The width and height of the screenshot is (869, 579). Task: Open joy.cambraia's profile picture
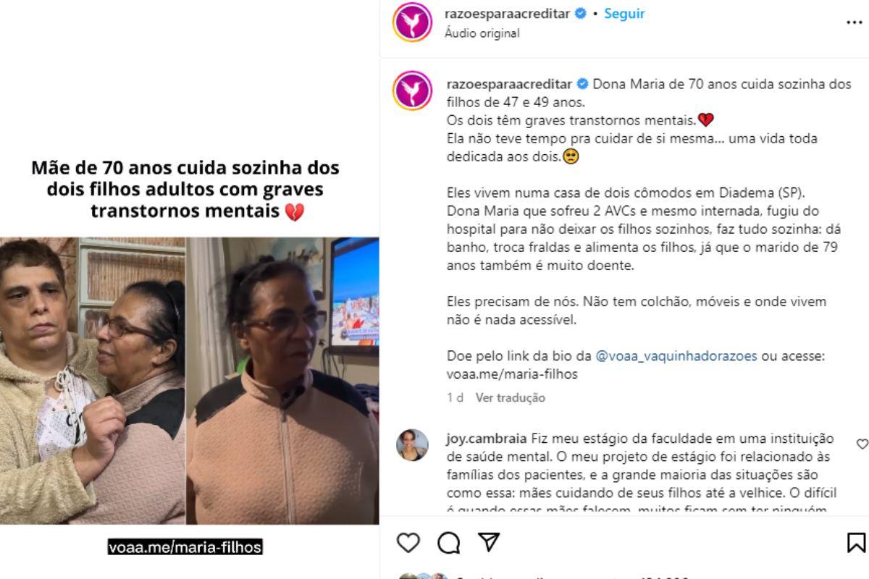[x=412, y=444]
